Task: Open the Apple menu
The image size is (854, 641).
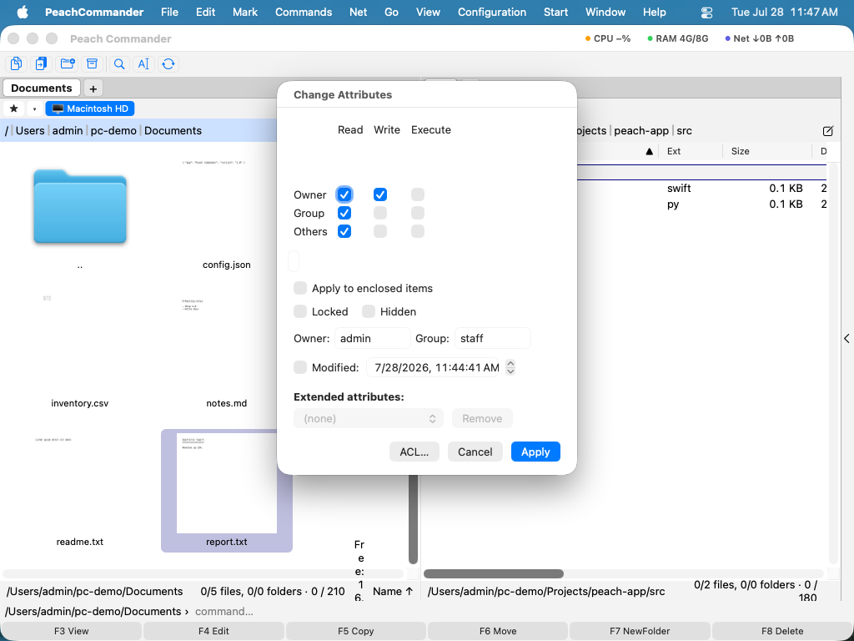Action: pyautogui.click(x=23, y=12)
